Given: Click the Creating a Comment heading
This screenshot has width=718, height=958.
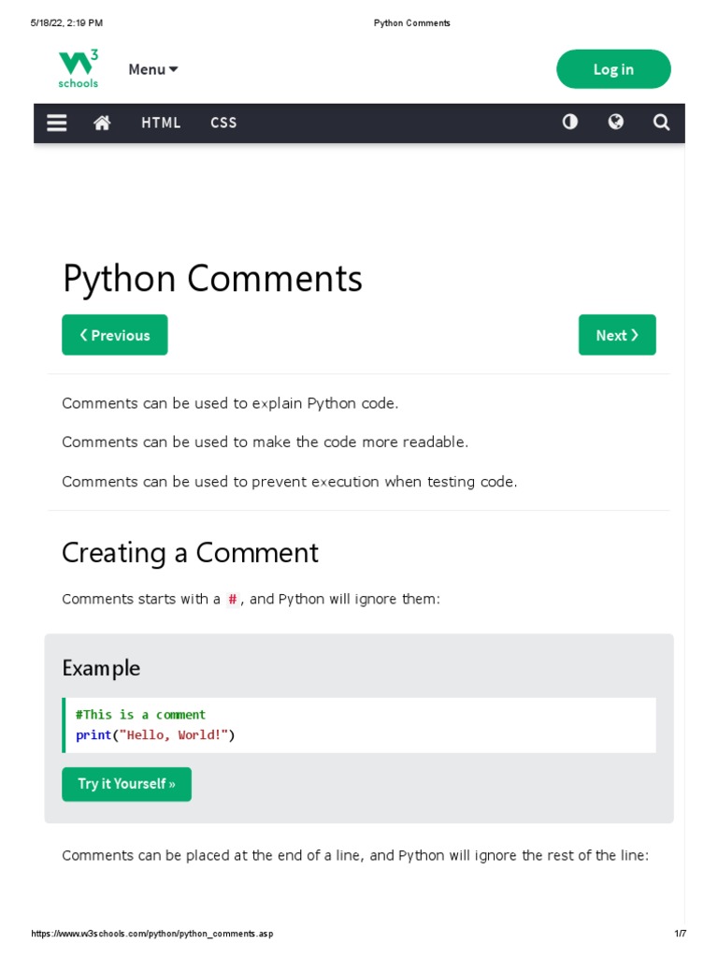Looking at the screenshot, I should point(190,553).
